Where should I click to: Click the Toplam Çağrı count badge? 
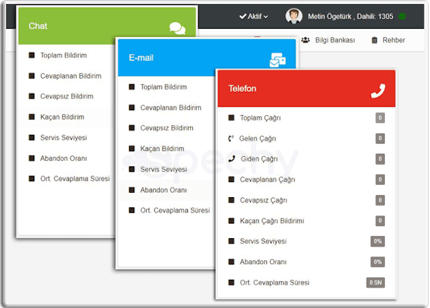380,118
